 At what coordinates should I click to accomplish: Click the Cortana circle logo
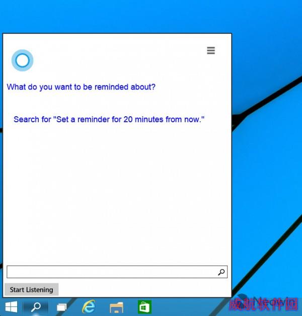(x=22, y=60)
